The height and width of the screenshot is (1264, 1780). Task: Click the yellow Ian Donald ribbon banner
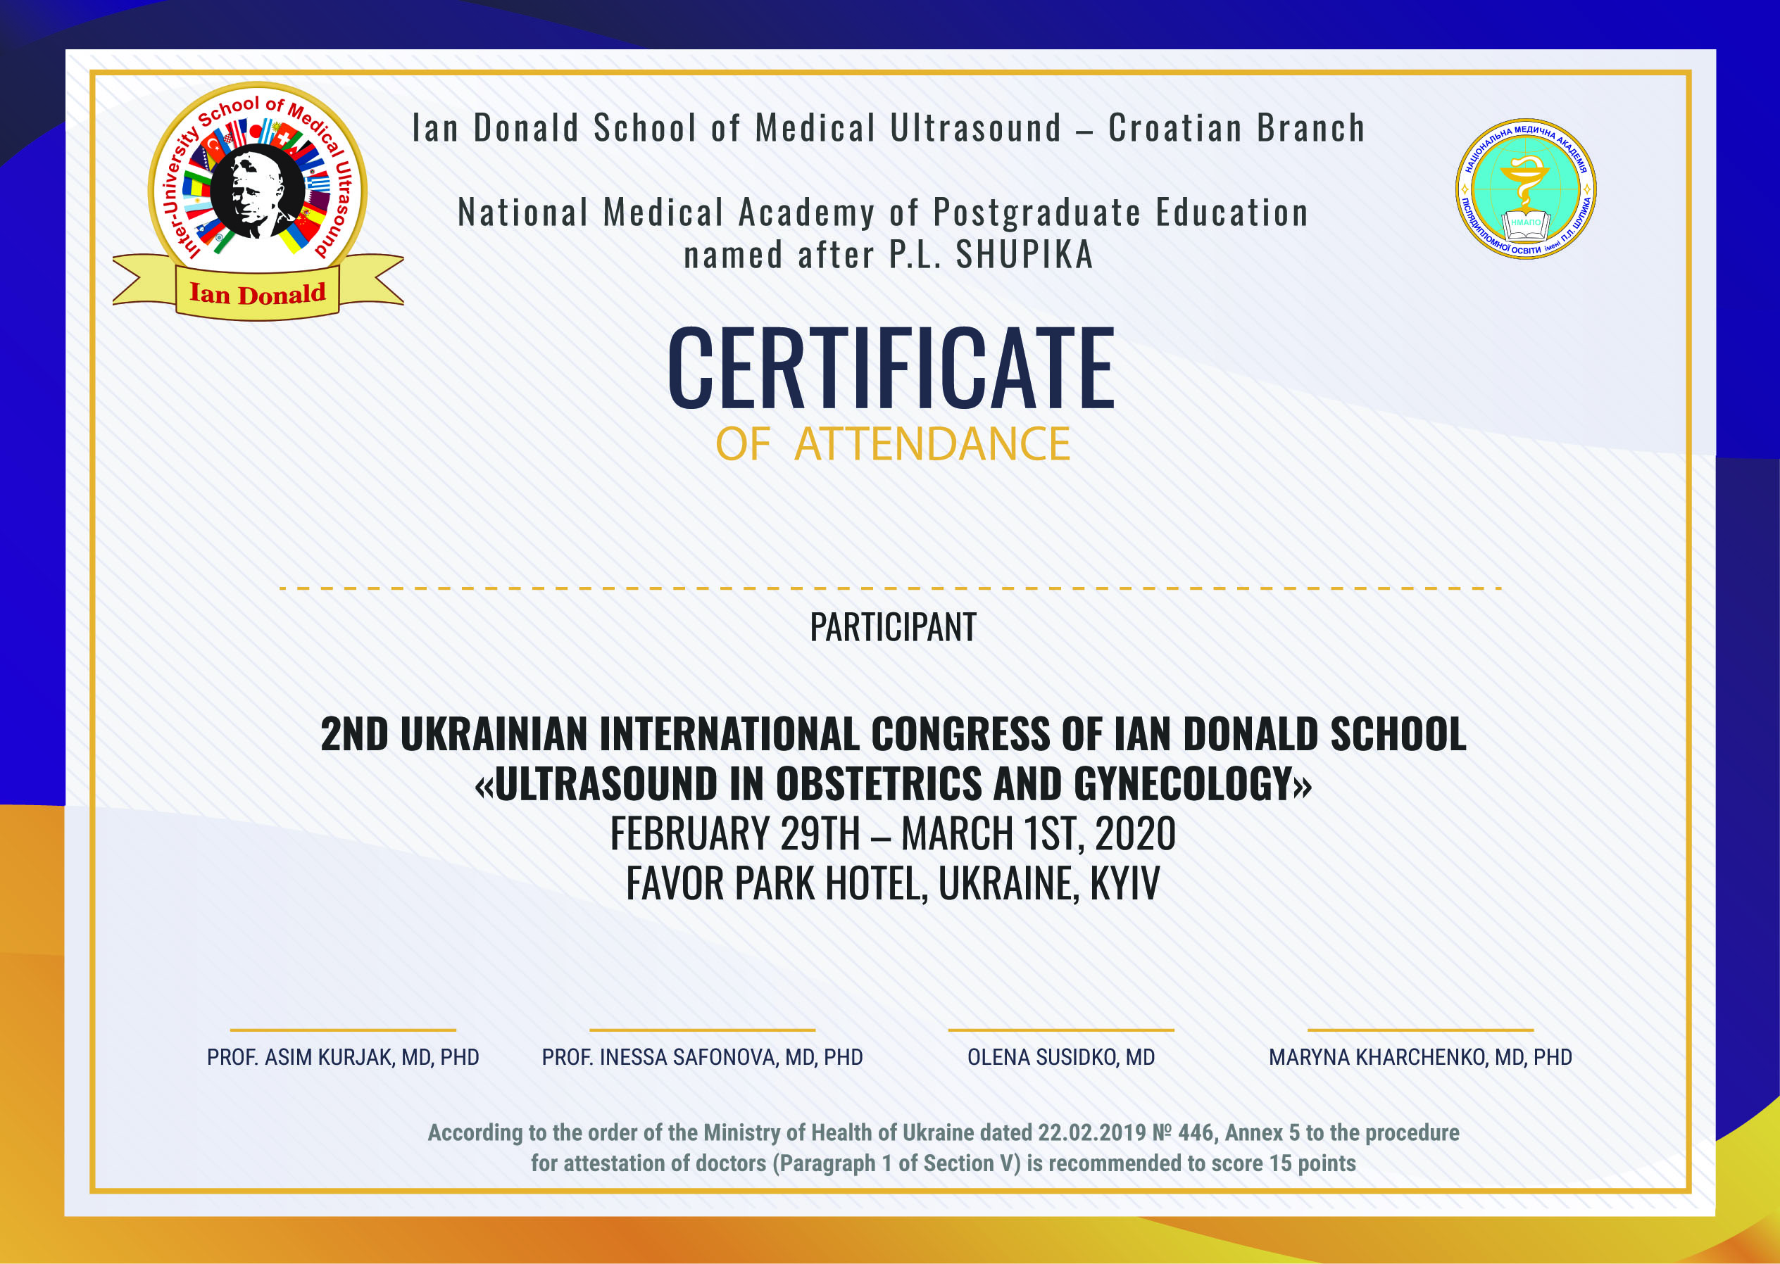click(258, 294)
